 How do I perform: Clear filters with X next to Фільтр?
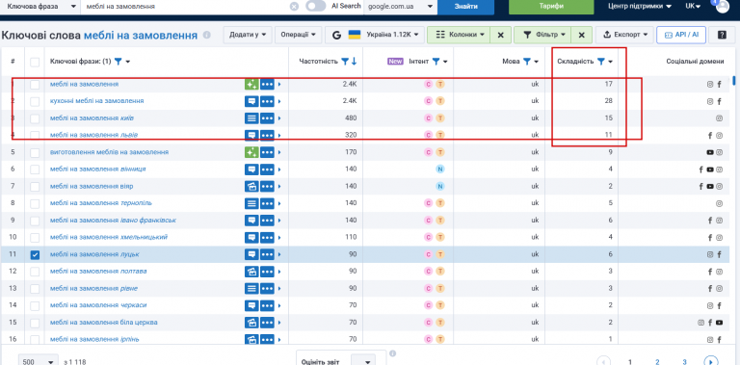tap(581, 35)
